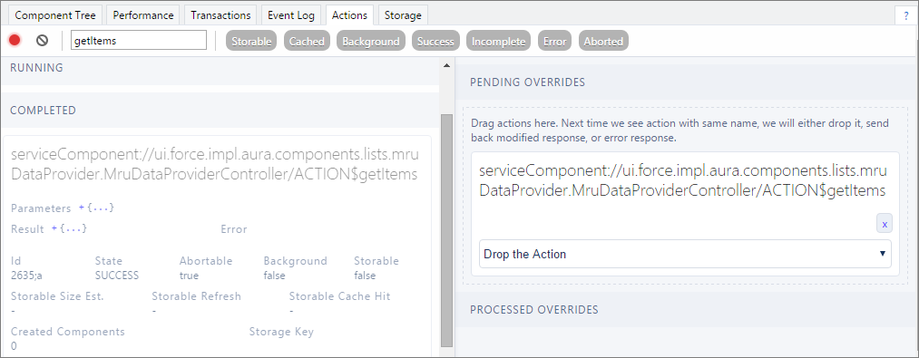This screenshot has height=358, width=919.
Task: Click the Storable Cache Hit label
Action: coord(340,296)
